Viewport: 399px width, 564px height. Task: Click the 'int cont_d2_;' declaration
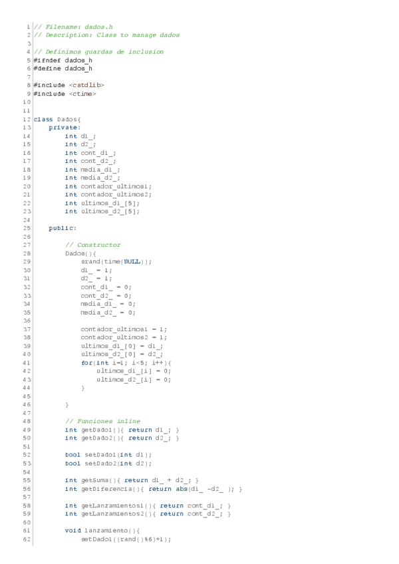tap(90, 161)
